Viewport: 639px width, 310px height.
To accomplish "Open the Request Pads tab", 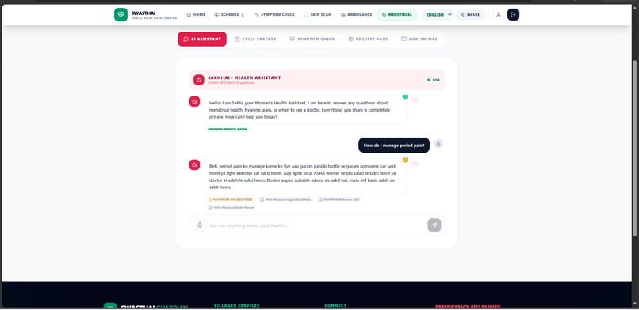I will (368, 39).
